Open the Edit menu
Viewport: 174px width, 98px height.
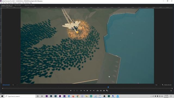tap(4, 3)
